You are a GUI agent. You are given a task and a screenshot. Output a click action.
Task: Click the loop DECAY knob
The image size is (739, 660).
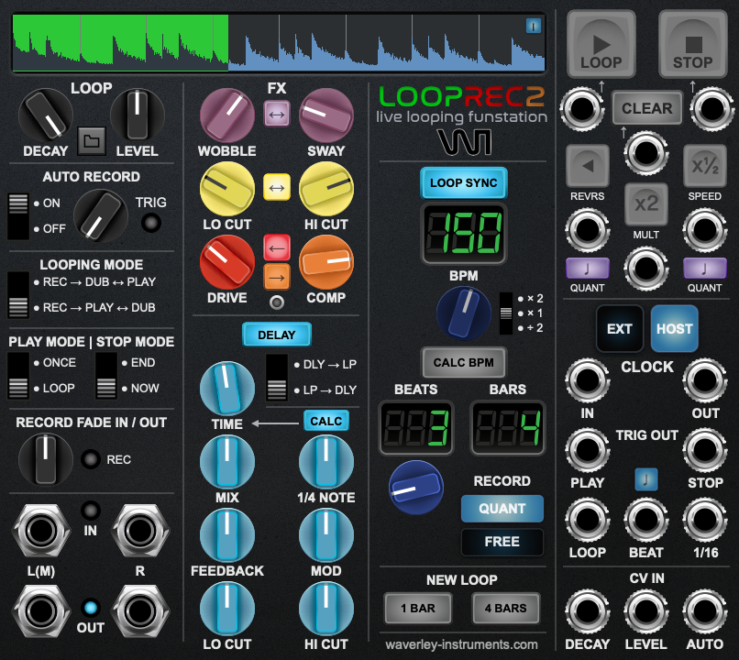coord(46,115)
